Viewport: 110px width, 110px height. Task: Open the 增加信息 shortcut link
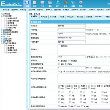[6, 10]
